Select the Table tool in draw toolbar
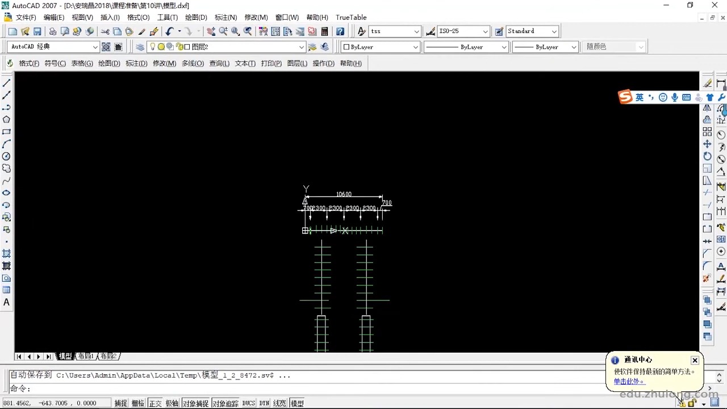727x409 pixels. pos(7,290)
